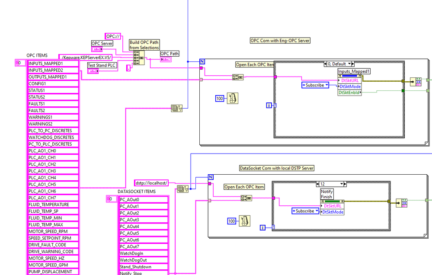
Task: Click the Build OPC Path subVI node
Action: pos(139,58)
